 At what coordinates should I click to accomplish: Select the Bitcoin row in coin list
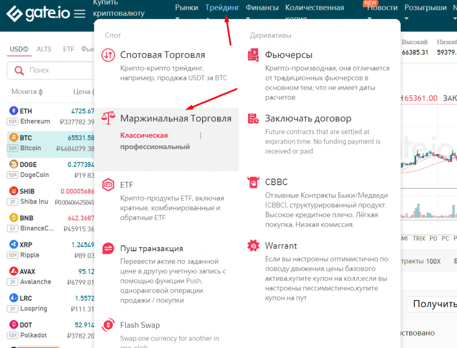pyautogui.click(x=50, y=144)
